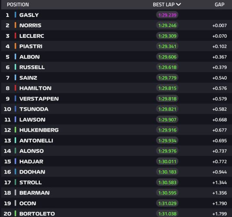Click Sainz's 1:29.779 best lap

coord(167,78)
